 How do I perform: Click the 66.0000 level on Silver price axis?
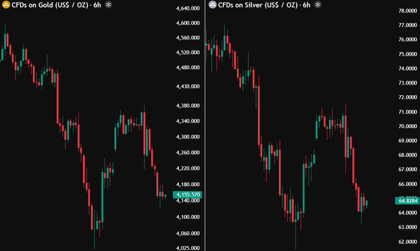click(408, 184)
